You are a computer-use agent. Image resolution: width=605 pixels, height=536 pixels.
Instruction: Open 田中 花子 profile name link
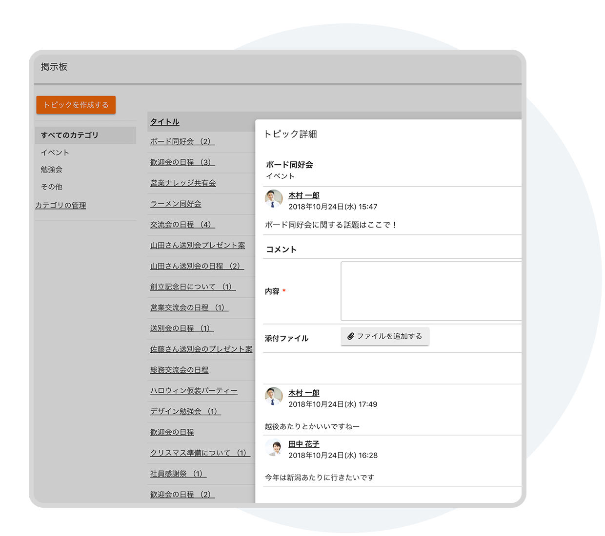coord(303,444)
